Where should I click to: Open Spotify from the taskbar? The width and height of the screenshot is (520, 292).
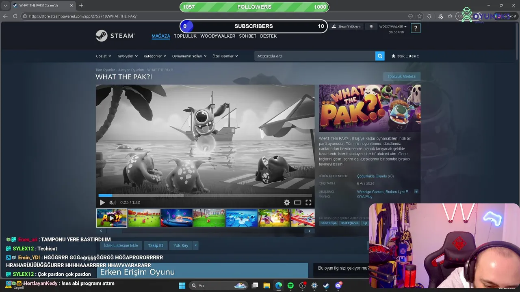click(290, 286)
